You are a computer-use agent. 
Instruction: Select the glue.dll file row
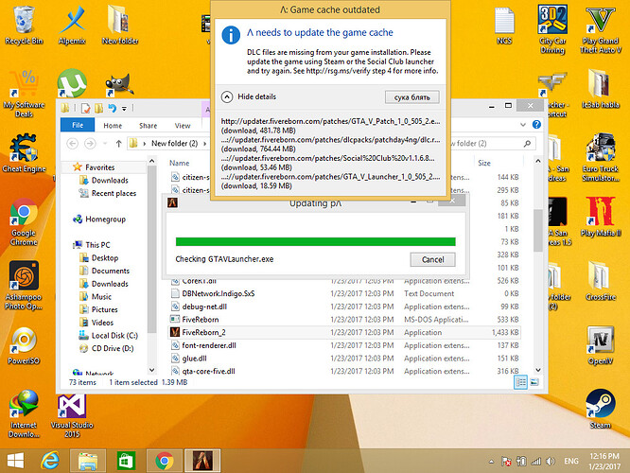(x=344, y=359)
